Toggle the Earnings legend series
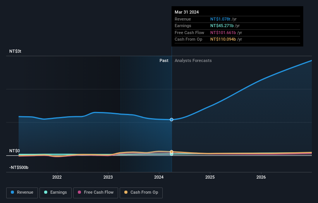This screenshot has height=203, width=318. pyautogui.click(x=55, y=193)
